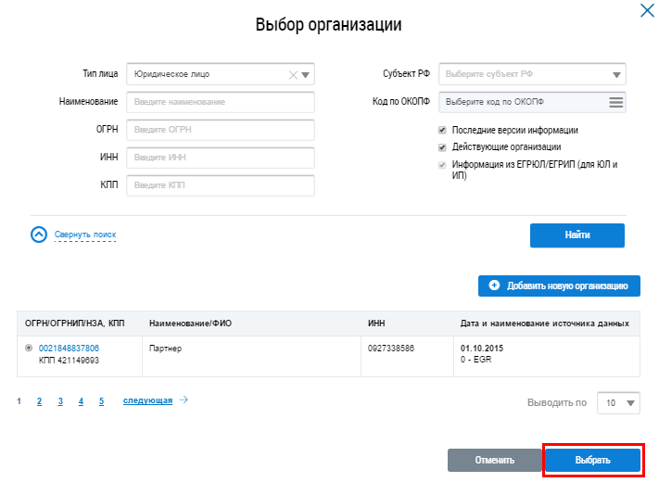Collapse search with the circled chevron icon

(39, 235)
